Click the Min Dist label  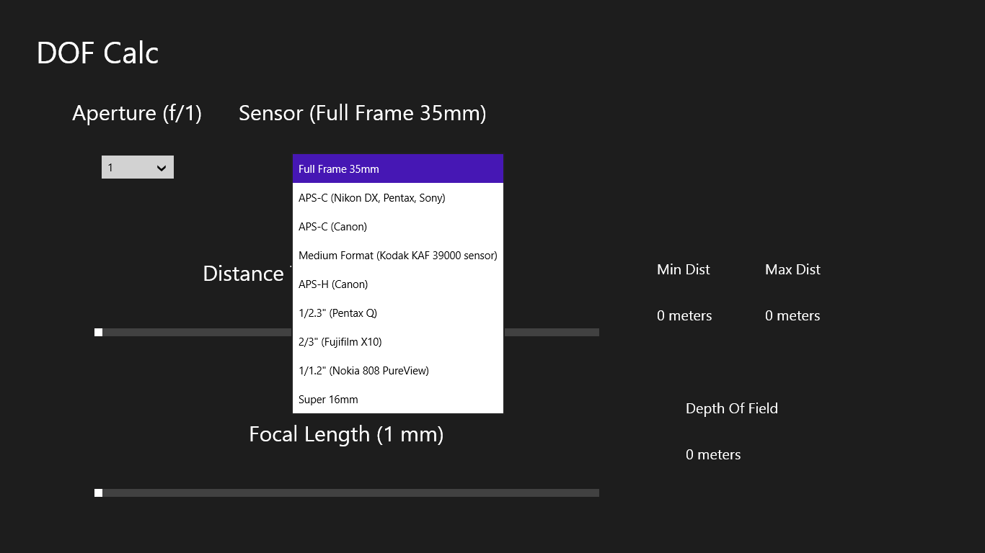click(683, 269)
